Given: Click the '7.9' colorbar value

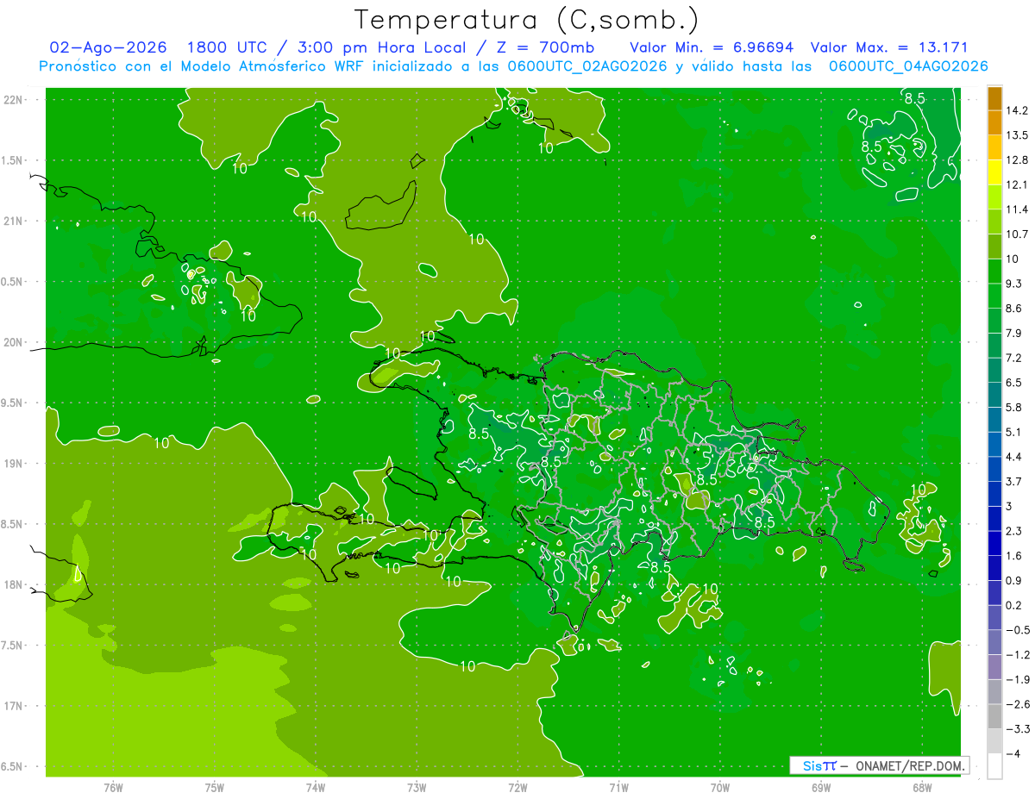Looking at the screenshot, I should [1013, 333].
